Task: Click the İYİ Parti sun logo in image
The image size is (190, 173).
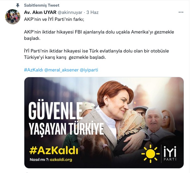Action: 150,154
